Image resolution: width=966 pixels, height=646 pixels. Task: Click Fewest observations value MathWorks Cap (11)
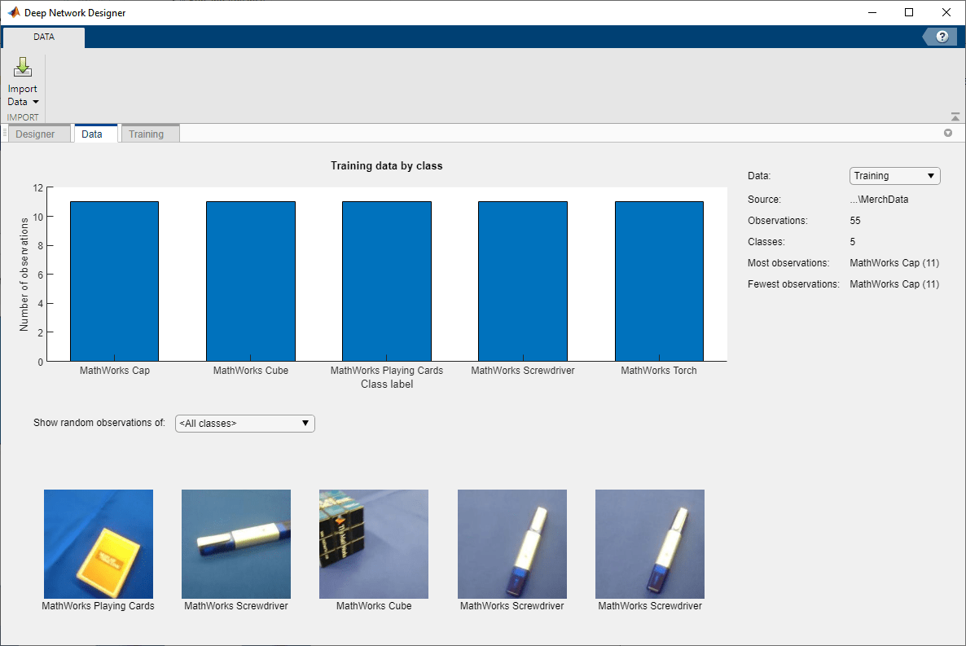coord(894,284)
